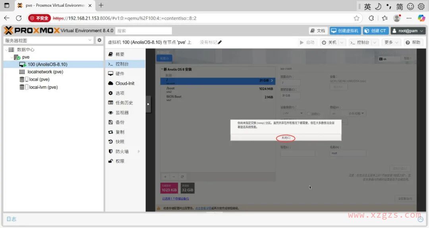Open the Edge Copilot icon

click(x=421, y=18)
